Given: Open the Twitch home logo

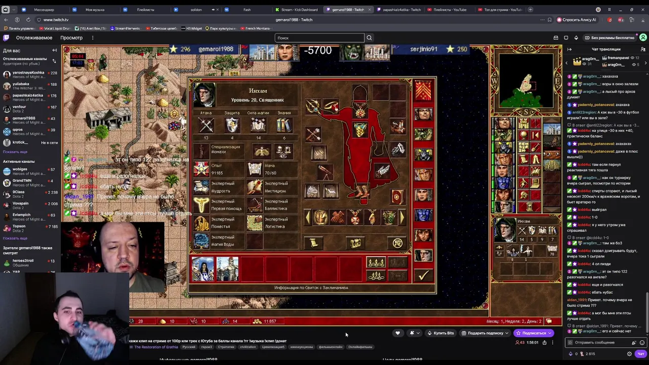Looking at the screenshot, I should pos(6,38).
